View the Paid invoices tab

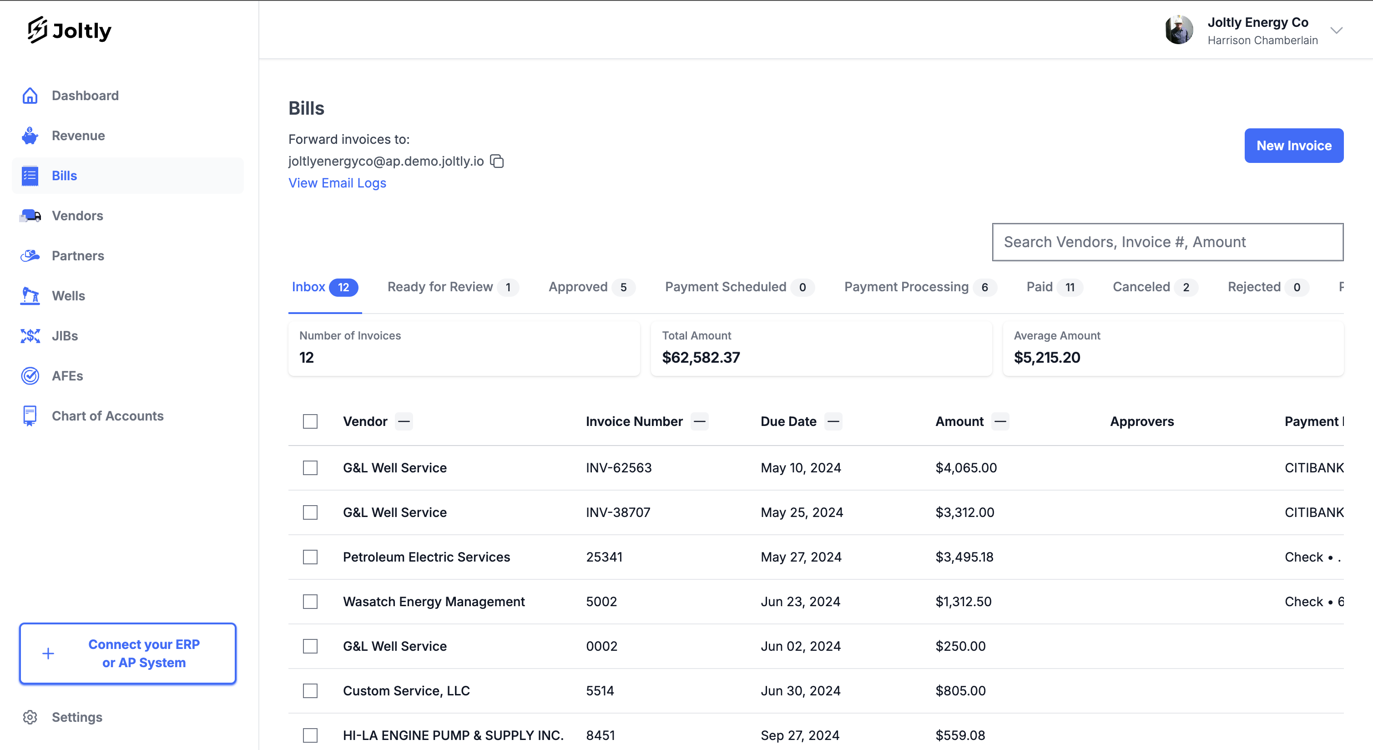[x=1040, y=287]
